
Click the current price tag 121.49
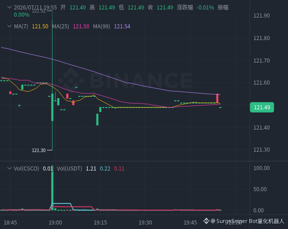point(262,107)
